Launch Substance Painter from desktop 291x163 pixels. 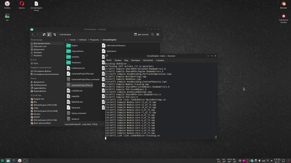tap(283, 19)
